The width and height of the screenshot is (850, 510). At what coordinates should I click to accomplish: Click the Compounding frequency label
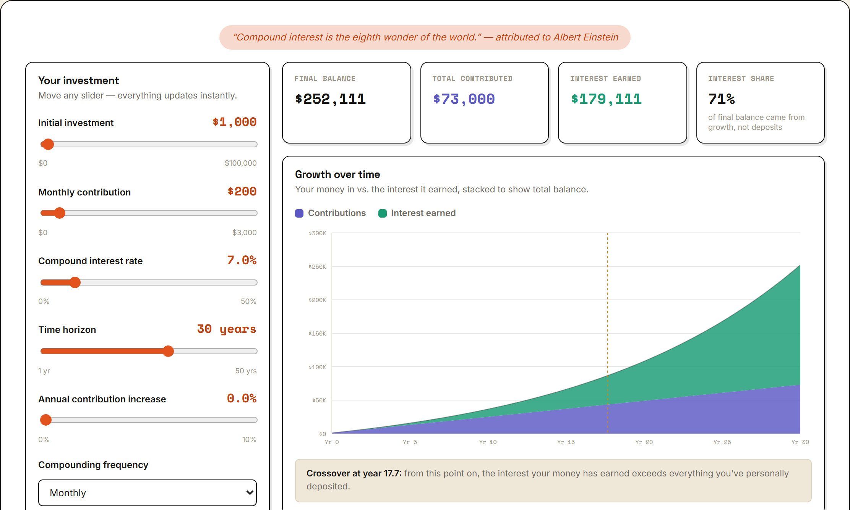[93, 465]
